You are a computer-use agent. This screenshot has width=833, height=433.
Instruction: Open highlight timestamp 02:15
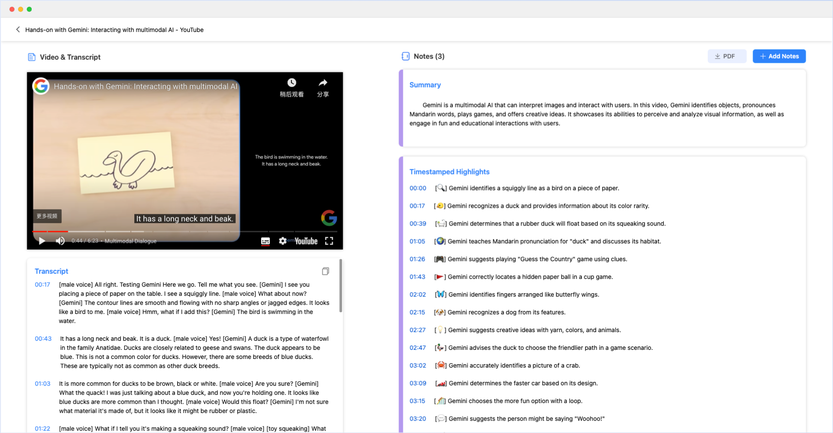418,312
